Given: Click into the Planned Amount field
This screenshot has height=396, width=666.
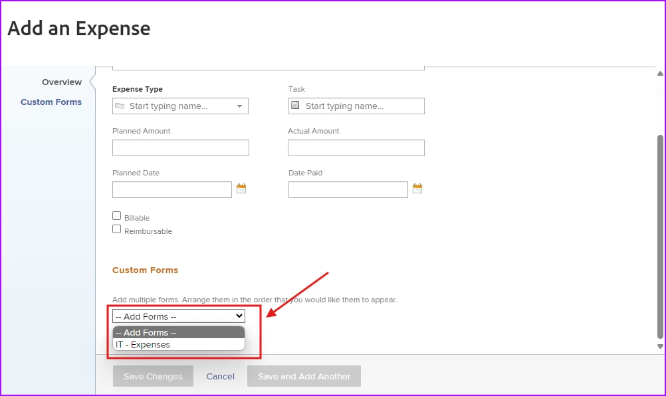Looking at the screenshot, I should coord(181,148).
